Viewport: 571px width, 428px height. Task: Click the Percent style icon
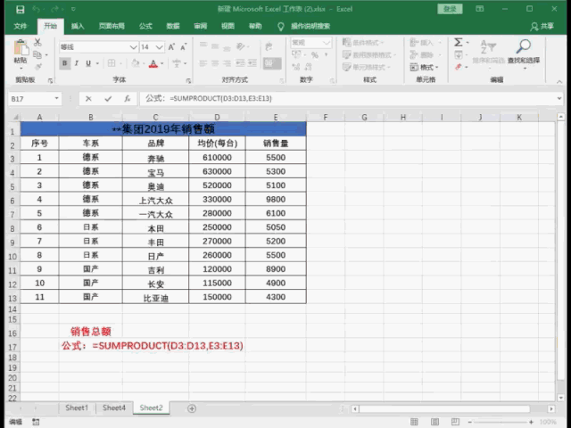[315, 55]
